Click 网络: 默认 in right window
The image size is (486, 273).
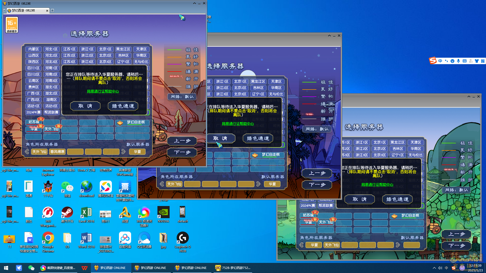[x=456, y=190]
